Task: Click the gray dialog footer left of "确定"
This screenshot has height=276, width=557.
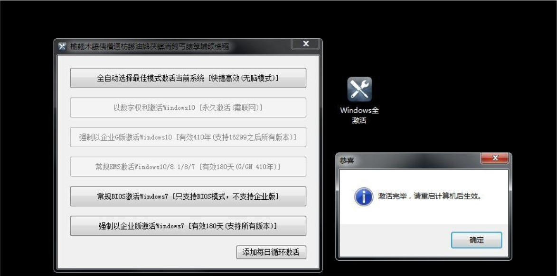Action: click(389, 240)
